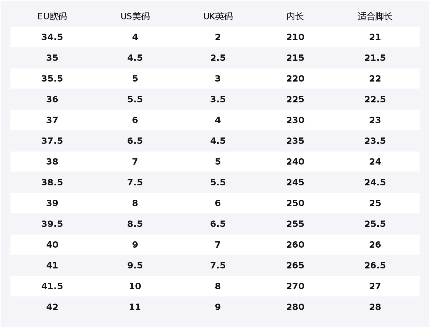Select the UK size 4.5 cell
The image size is (430, 328).
click(x=218, y=141)
